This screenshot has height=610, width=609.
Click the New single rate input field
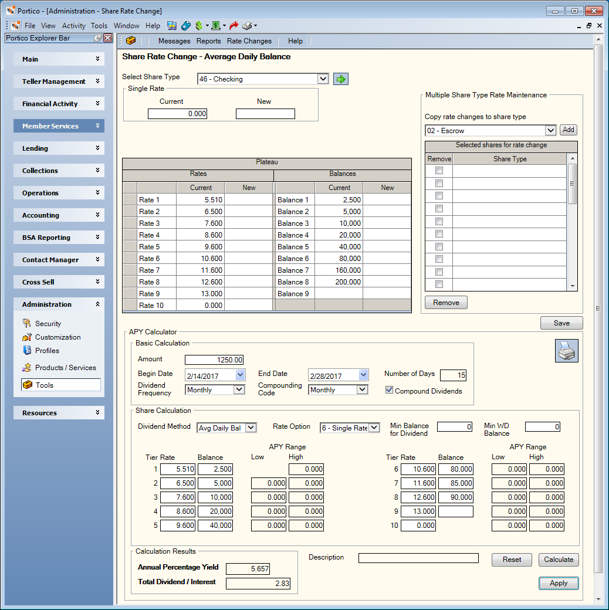[x=265, y=114]
